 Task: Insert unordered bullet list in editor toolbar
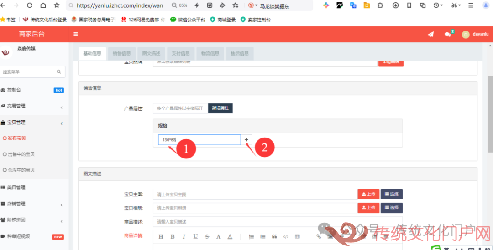[263, 236]
